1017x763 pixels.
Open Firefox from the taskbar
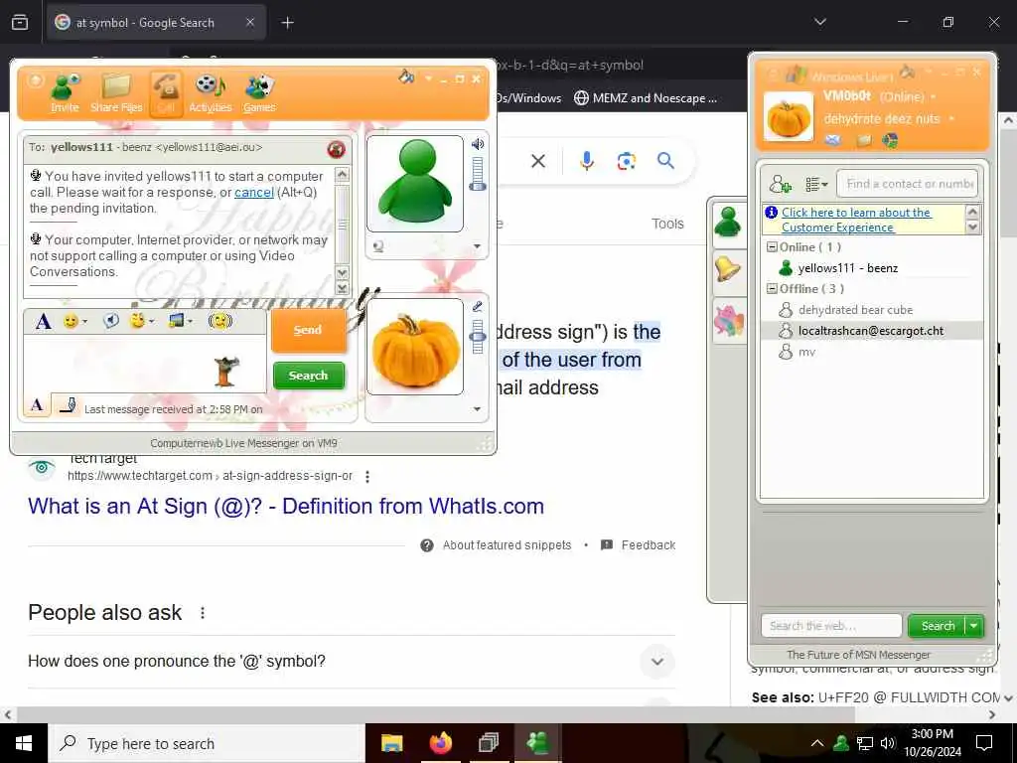point(440,743)
